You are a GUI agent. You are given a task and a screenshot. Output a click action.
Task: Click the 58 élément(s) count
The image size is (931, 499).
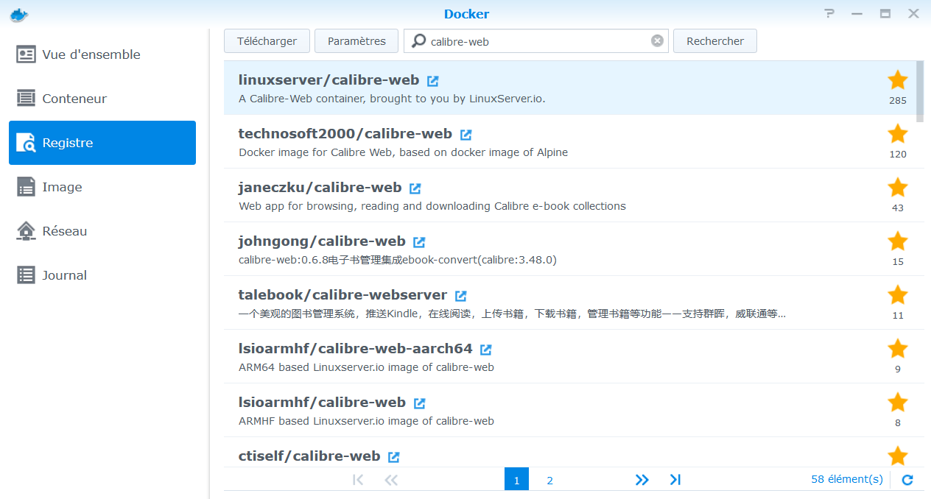pos(847,479)
